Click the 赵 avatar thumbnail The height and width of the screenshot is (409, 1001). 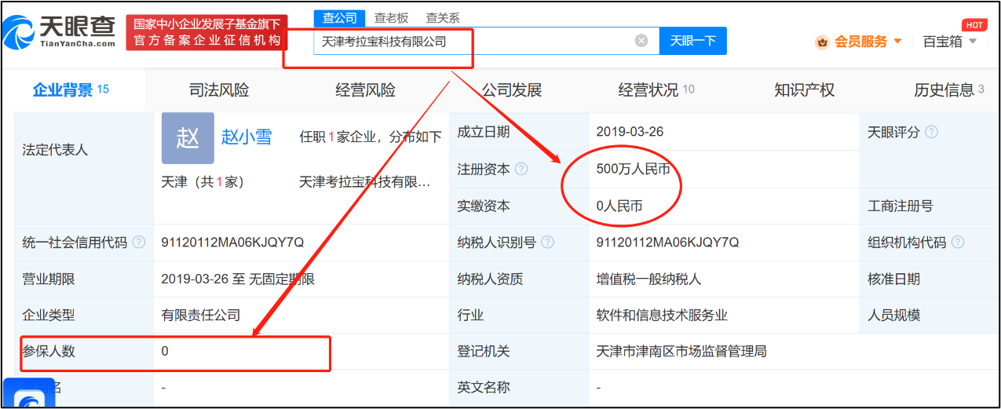[188, 138]
